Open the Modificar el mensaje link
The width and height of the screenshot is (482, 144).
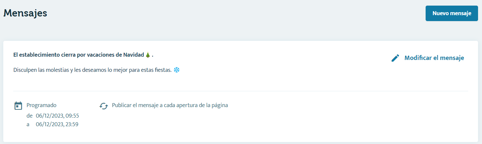click(x=434, y=58)
